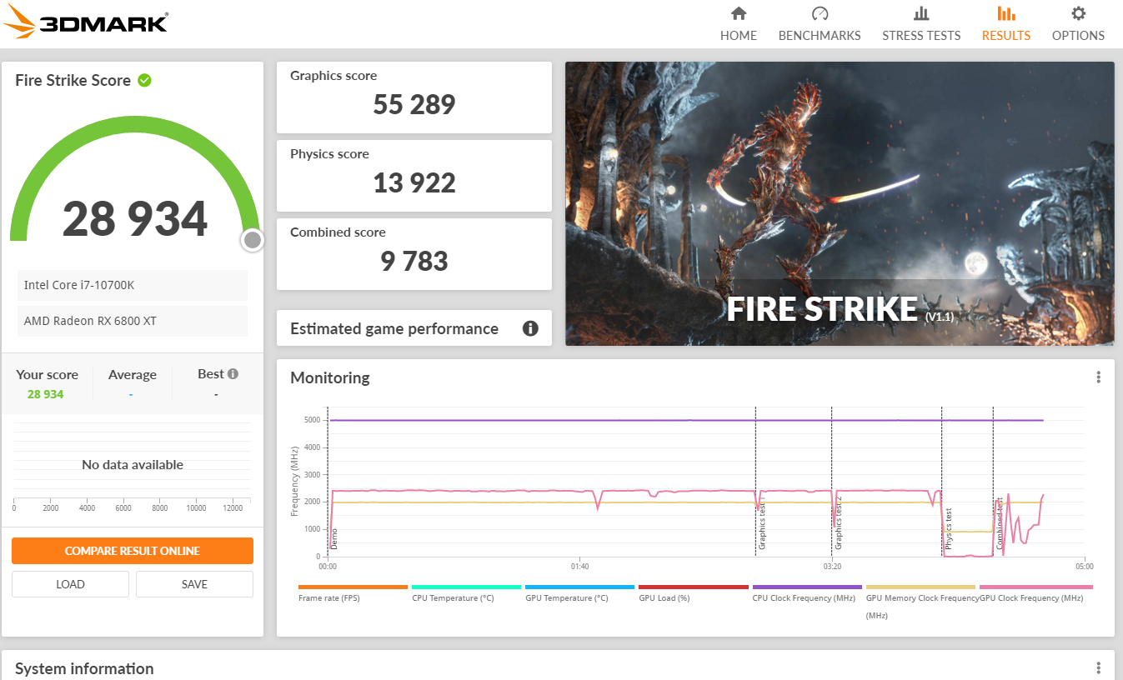Click the Intel Core i7-10700K entry
Image resolution: width=1123 pixels, height=680 pixels.
(x=133, y=285)
